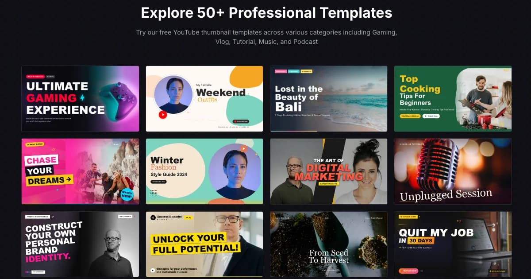Open the Top Cooking Tips For Beginners template
531x279 pixels.
(x=453, y=99)
